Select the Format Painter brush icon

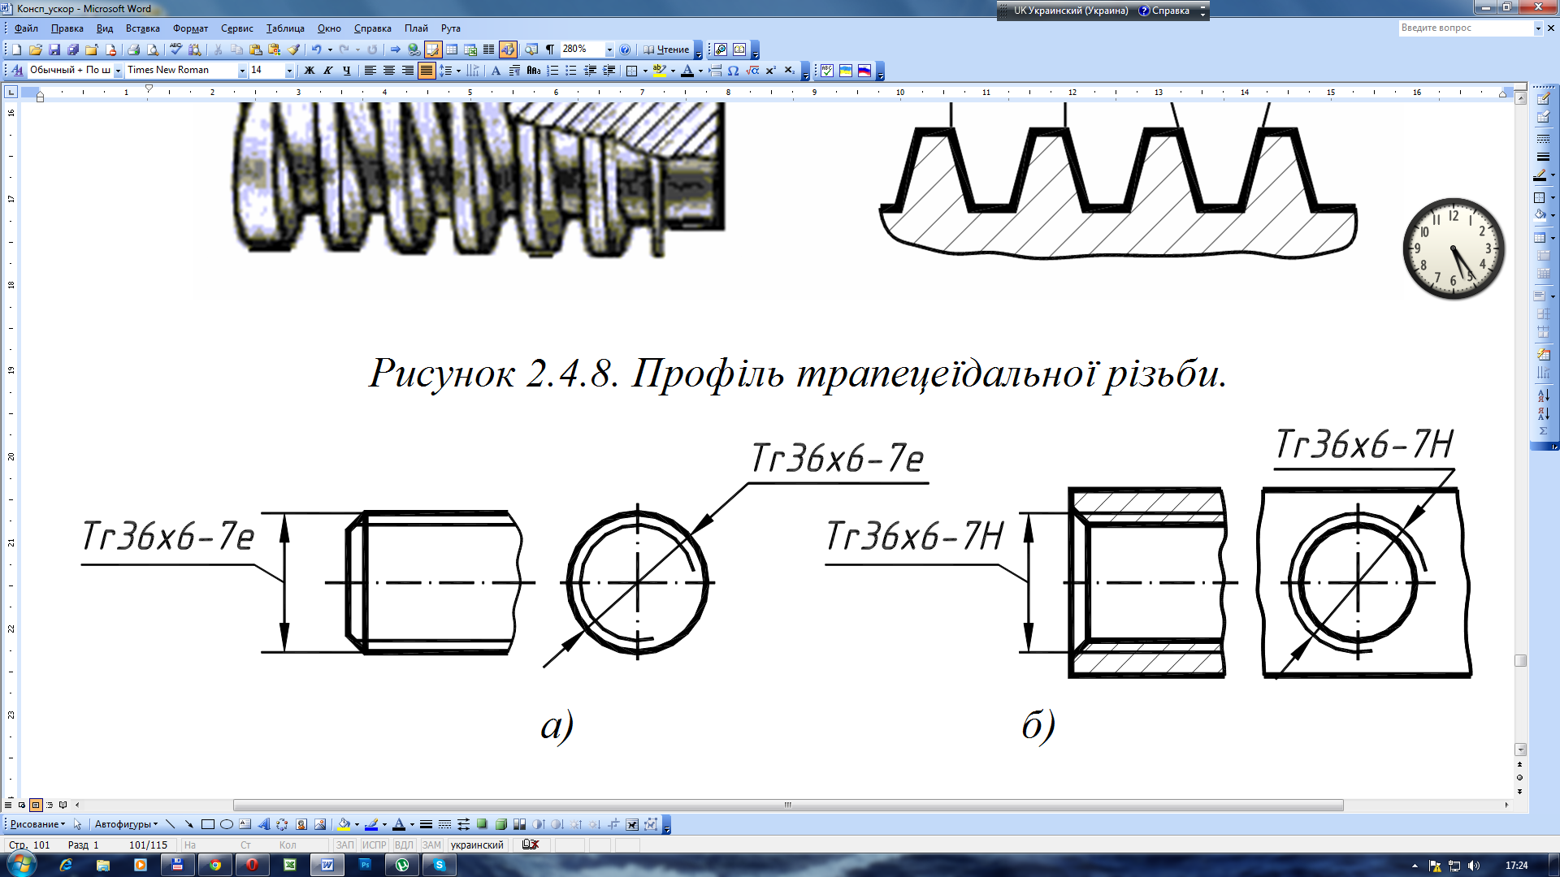coord(294,50)
